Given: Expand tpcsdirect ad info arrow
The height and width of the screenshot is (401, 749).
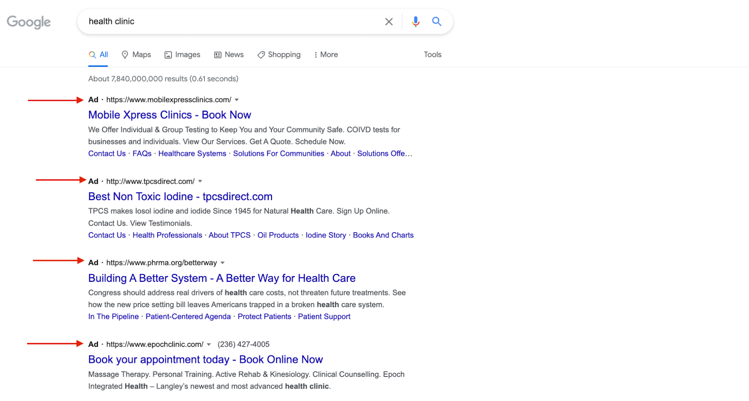Looking at the screenshot, I should click(200, 181).
